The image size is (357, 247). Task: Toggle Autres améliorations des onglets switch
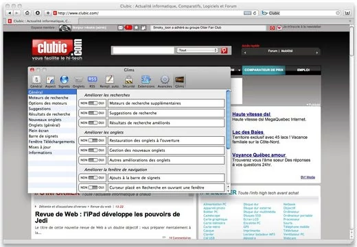coord(93,160)
